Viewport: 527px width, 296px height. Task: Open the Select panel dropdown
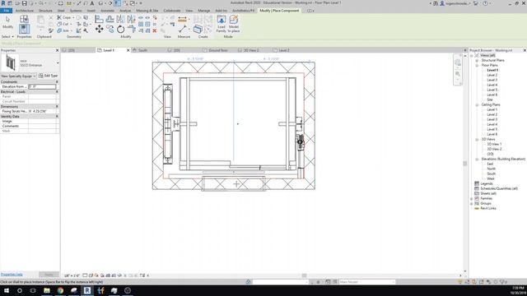click(x=7, y=36)
